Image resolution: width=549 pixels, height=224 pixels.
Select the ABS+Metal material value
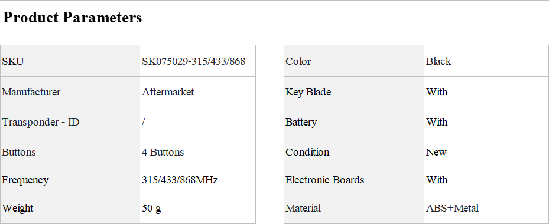tap(452, 208)
